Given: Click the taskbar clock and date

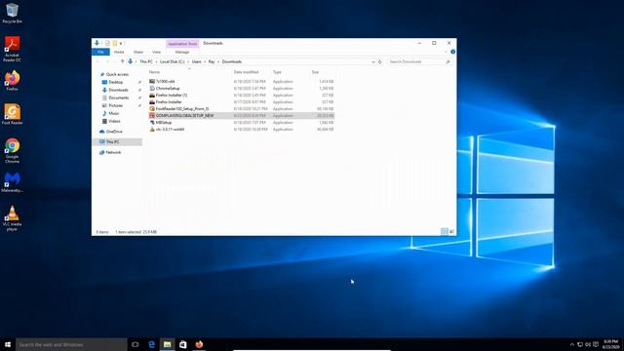Looking at the screenshot, I should coord(611,344).
